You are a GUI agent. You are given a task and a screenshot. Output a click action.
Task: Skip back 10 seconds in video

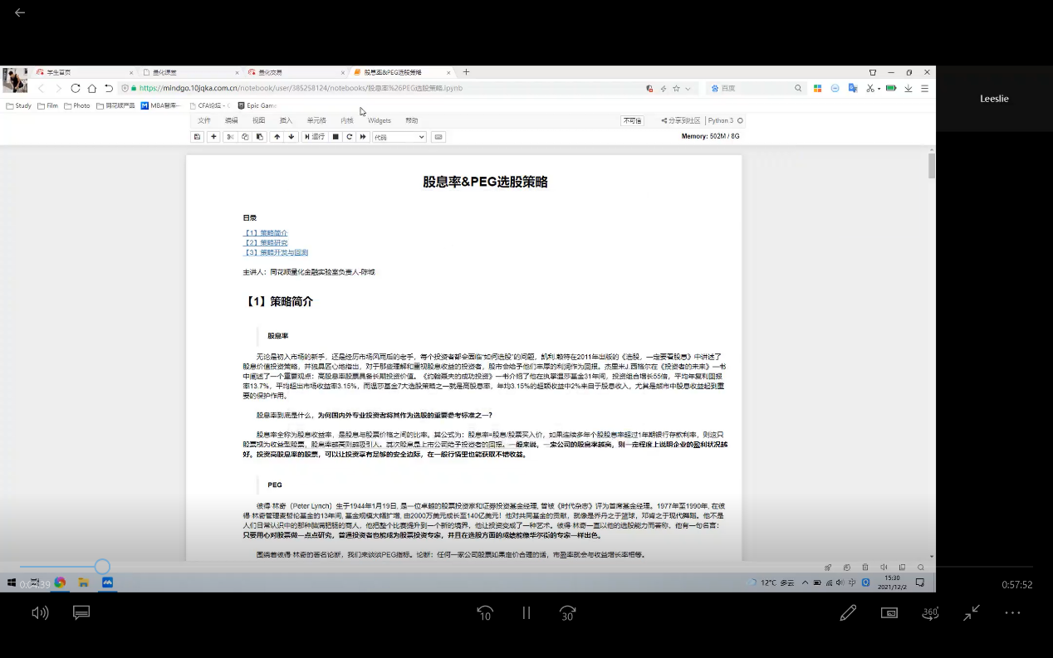(x=485, y=613)
